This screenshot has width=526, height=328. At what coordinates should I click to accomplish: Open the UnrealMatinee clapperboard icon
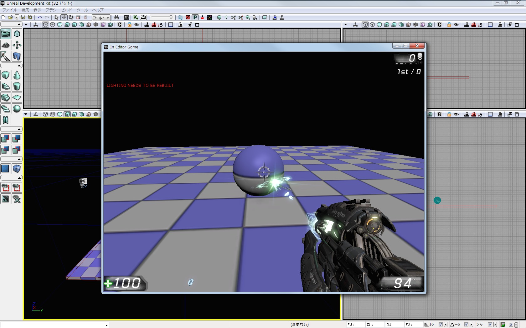[x=143, y=17]
